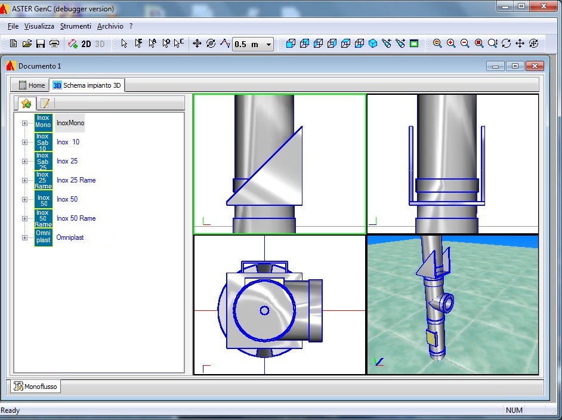Screen dimensions: 562x420
Task: Select the Omniplast label
Action: [x=70, y=237]
